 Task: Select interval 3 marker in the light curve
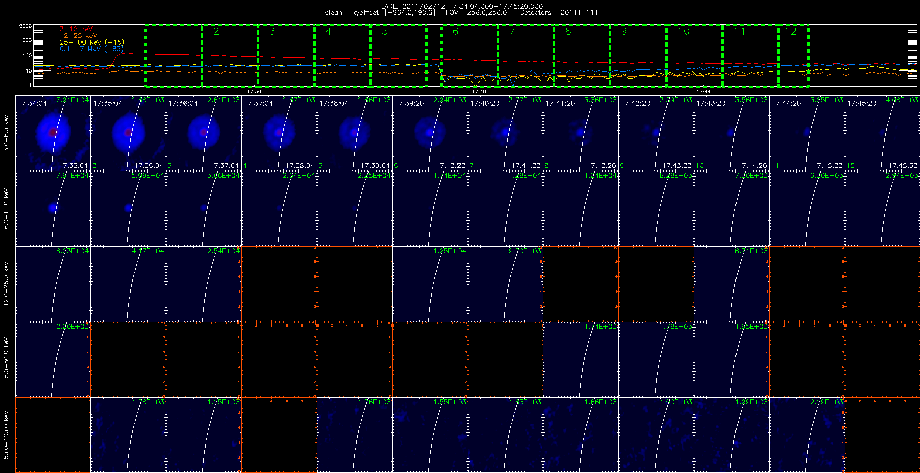click(x=272, y=32)
